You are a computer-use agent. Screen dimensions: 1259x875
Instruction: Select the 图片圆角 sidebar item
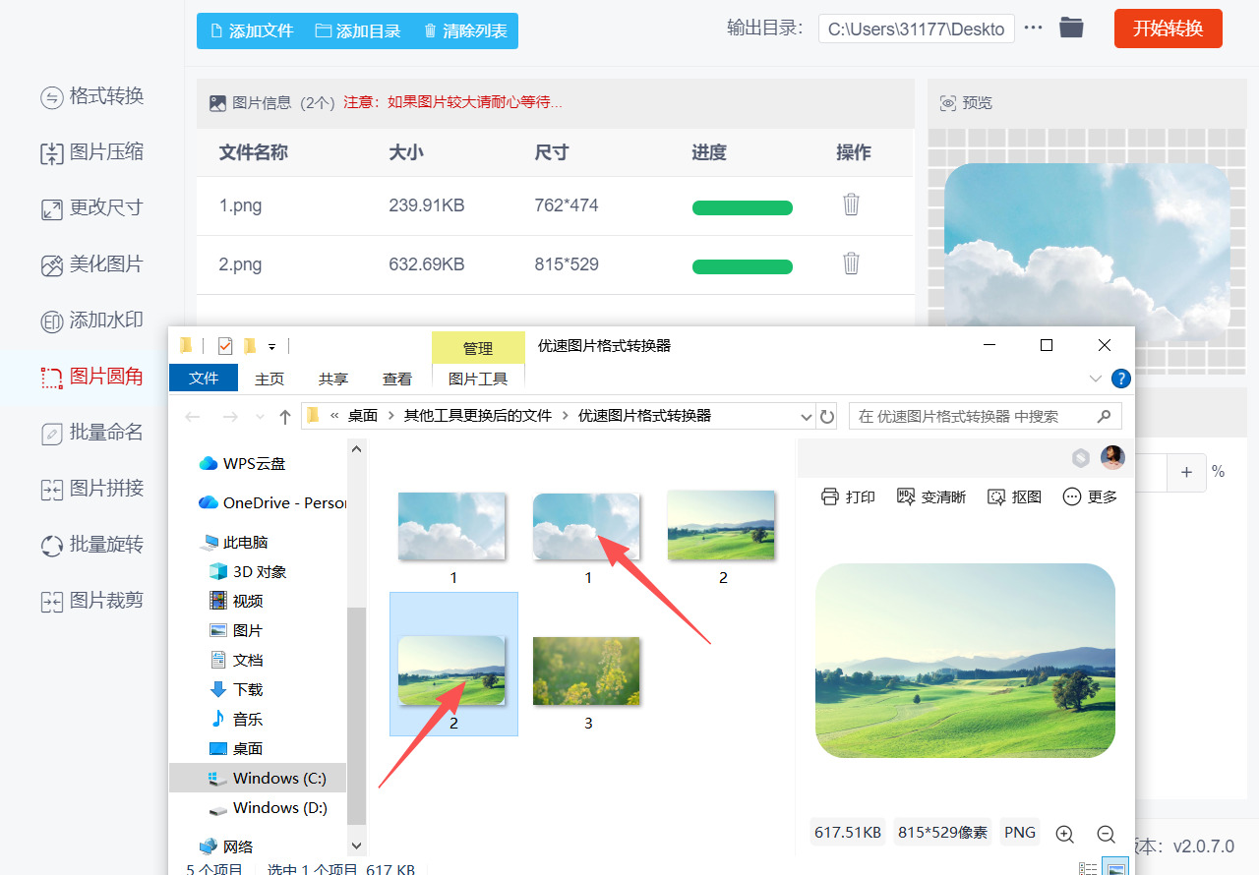point(92,377)
